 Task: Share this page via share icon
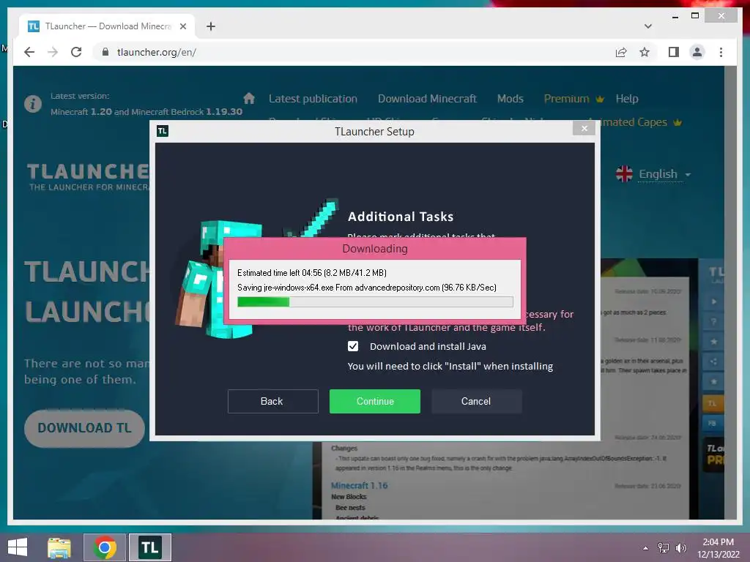click(x=621, y=52)
